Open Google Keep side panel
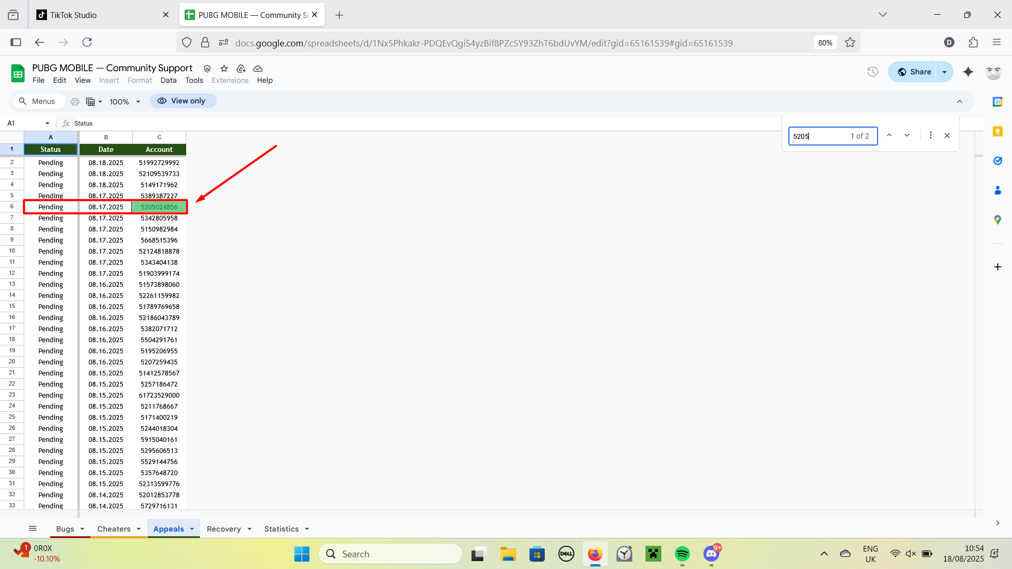 tap(997, 131)
